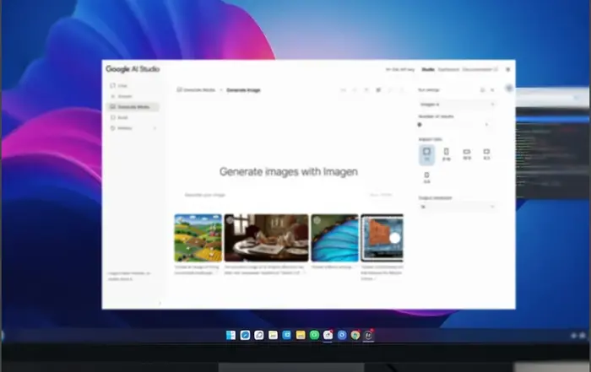Open the Studio tab in header
Viewport: 591px width, 372px height.
tap(428, 69)
